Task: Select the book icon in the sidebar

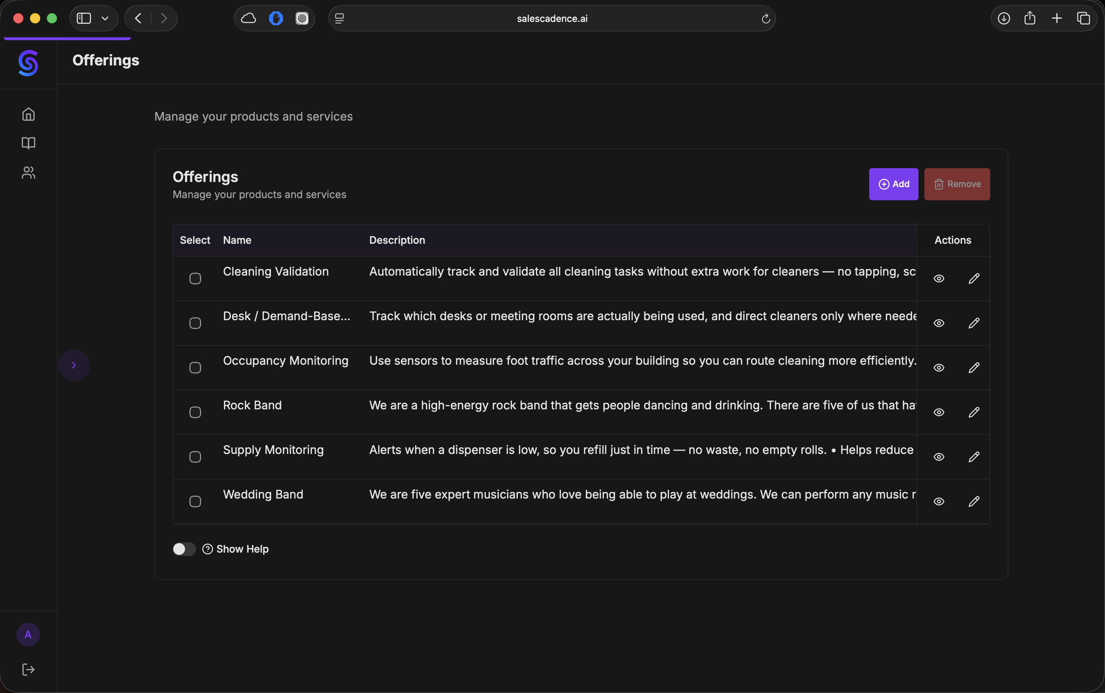Action: [28, 143]
